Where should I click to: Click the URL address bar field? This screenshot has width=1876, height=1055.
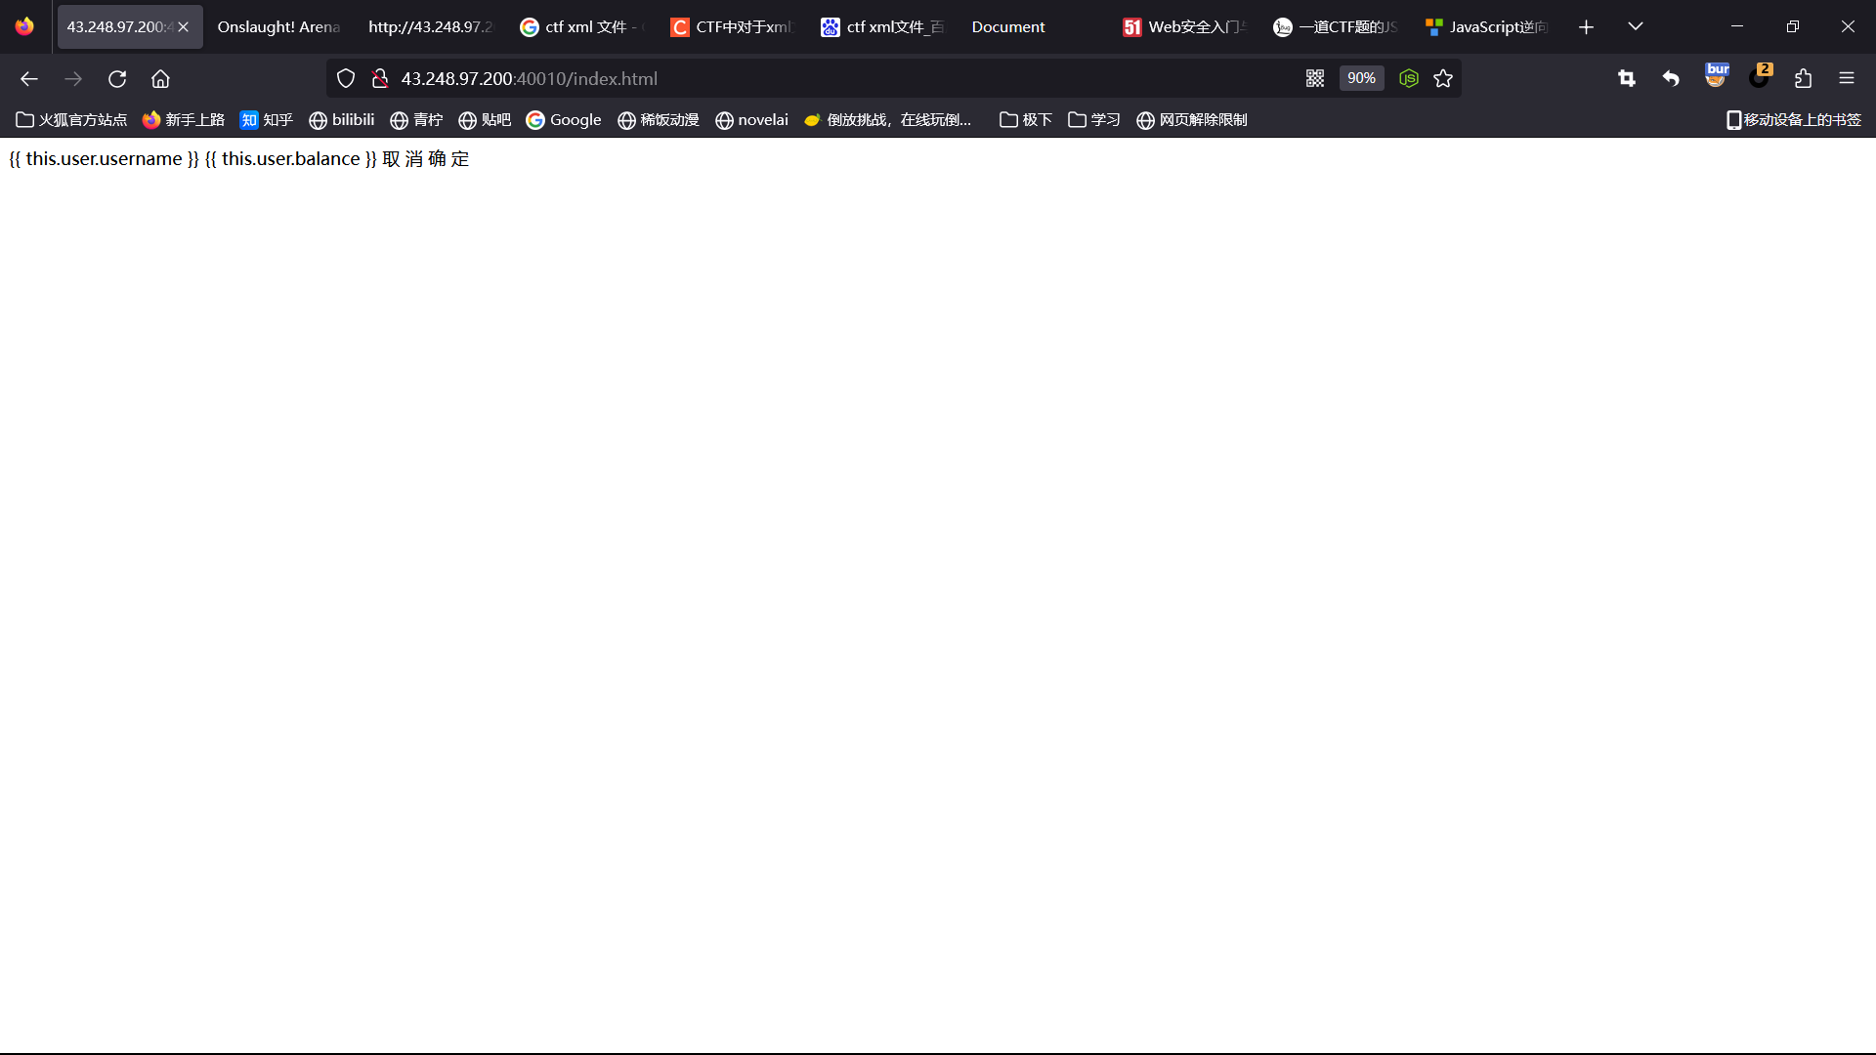point(831,79)
